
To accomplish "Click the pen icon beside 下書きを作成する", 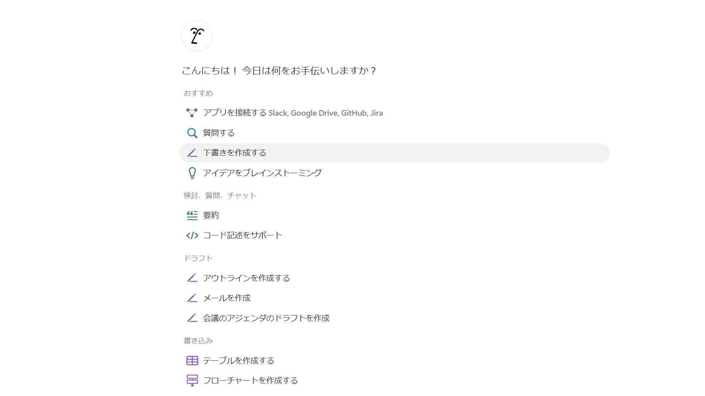I will click(192, 153).
